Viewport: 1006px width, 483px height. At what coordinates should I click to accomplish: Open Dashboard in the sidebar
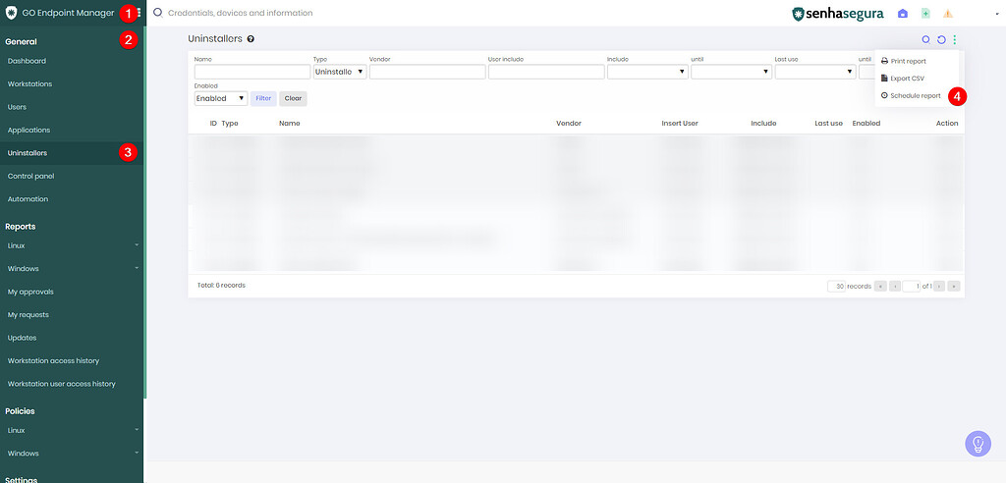pos(27,61)
